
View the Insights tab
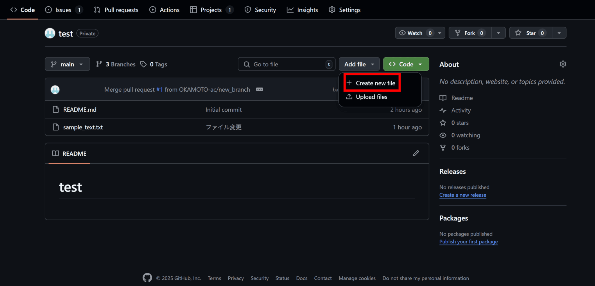pos(302,10)
